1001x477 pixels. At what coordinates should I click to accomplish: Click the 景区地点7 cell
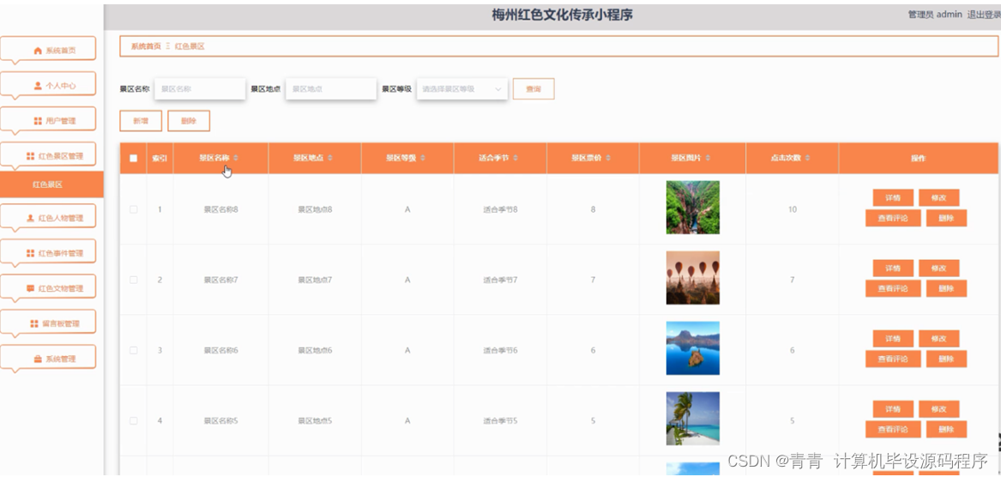315,280
